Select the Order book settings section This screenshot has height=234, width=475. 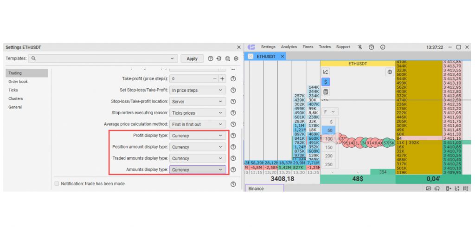[18, 82]
